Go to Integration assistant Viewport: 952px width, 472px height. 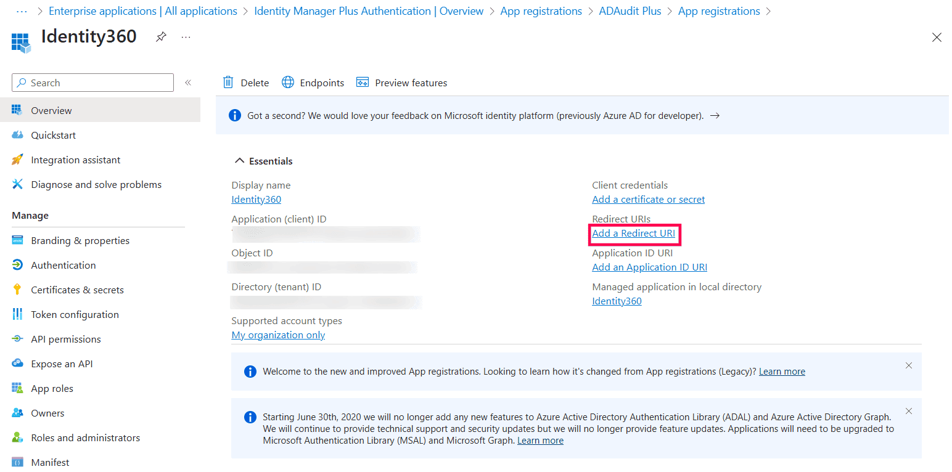point(75,160)
